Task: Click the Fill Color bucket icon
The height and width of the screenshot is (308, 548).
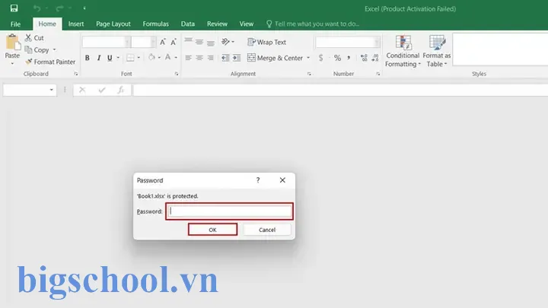Action: (151, 57)
